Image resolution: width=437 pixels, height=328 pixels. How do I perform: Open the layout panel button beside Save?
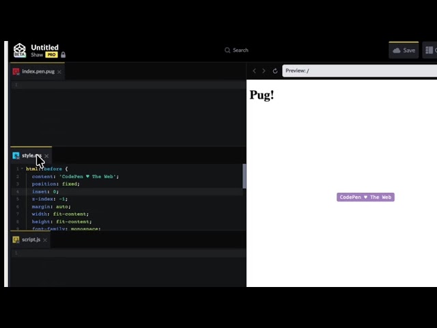click(x=429, y=50)
